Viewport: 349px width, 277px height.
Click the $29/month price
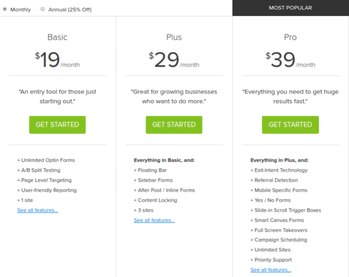click(174, 60)
